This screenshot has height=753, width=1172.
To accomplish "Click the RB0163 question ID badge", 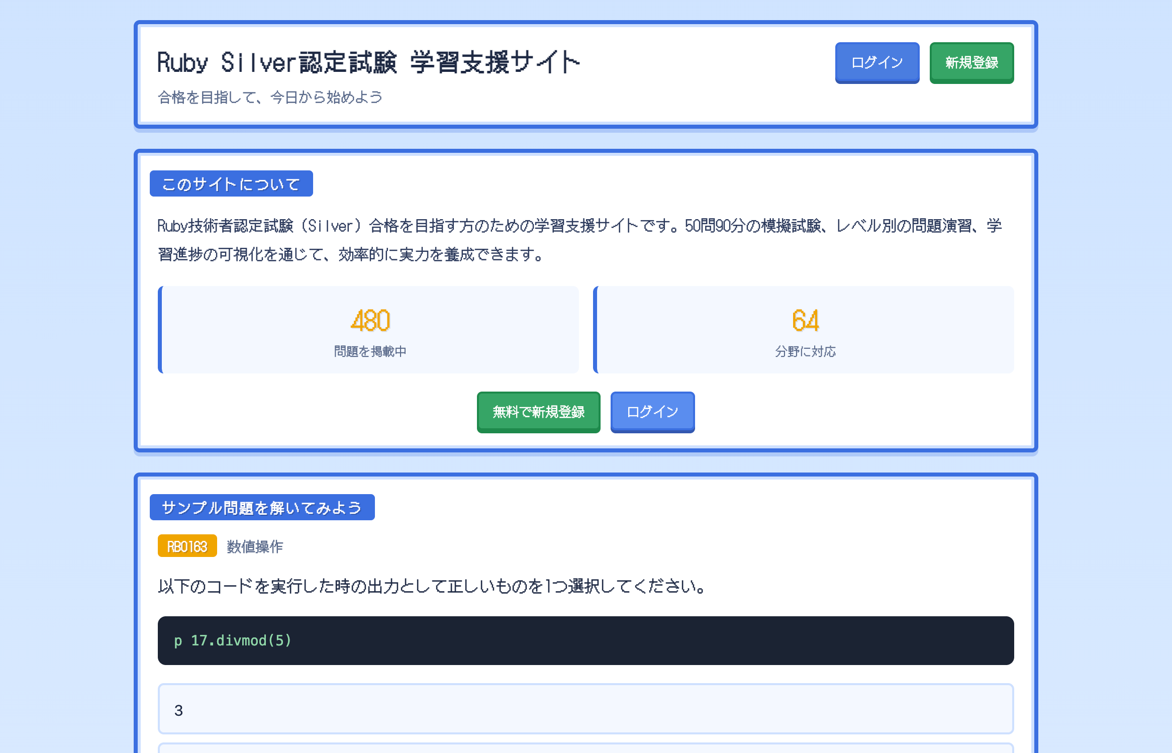I will click(187, 546).
